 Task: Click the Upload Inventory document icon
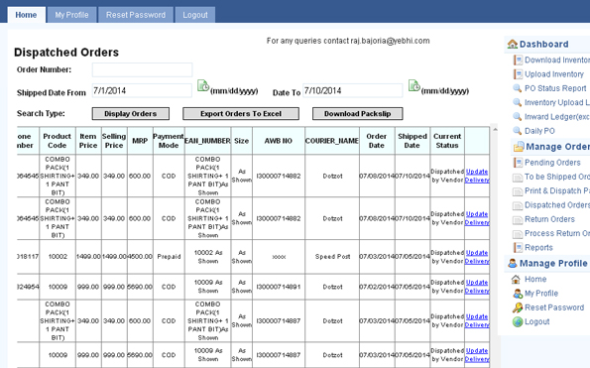tap(519, 74)
